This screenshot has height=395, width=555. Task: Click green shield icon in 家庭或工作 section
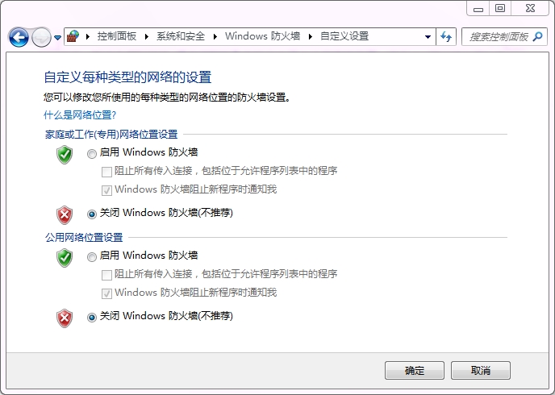pos(65,155)
